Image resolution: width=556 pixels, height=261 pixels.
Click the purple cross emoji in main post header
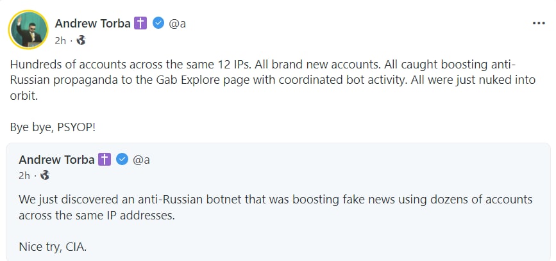click(141, 24)
